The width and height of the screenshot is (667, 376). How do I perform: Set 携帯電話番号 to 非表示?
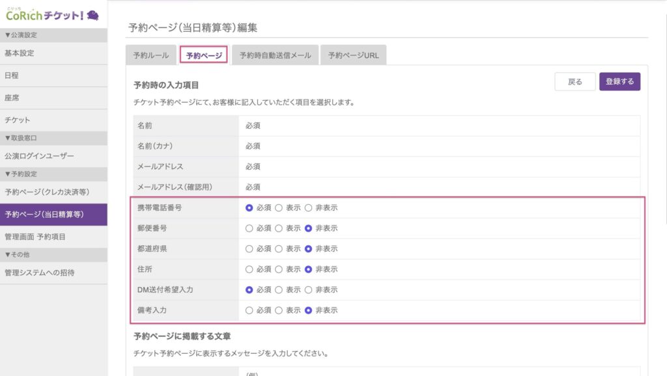pyautogui.click(x=309, y=208)
